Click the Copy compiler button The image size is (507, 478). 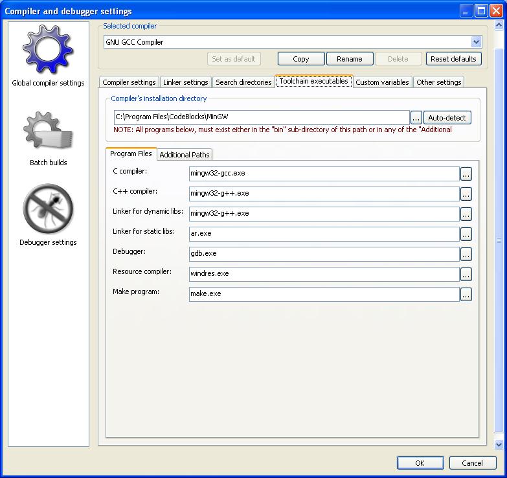click(x=301, y=59)
